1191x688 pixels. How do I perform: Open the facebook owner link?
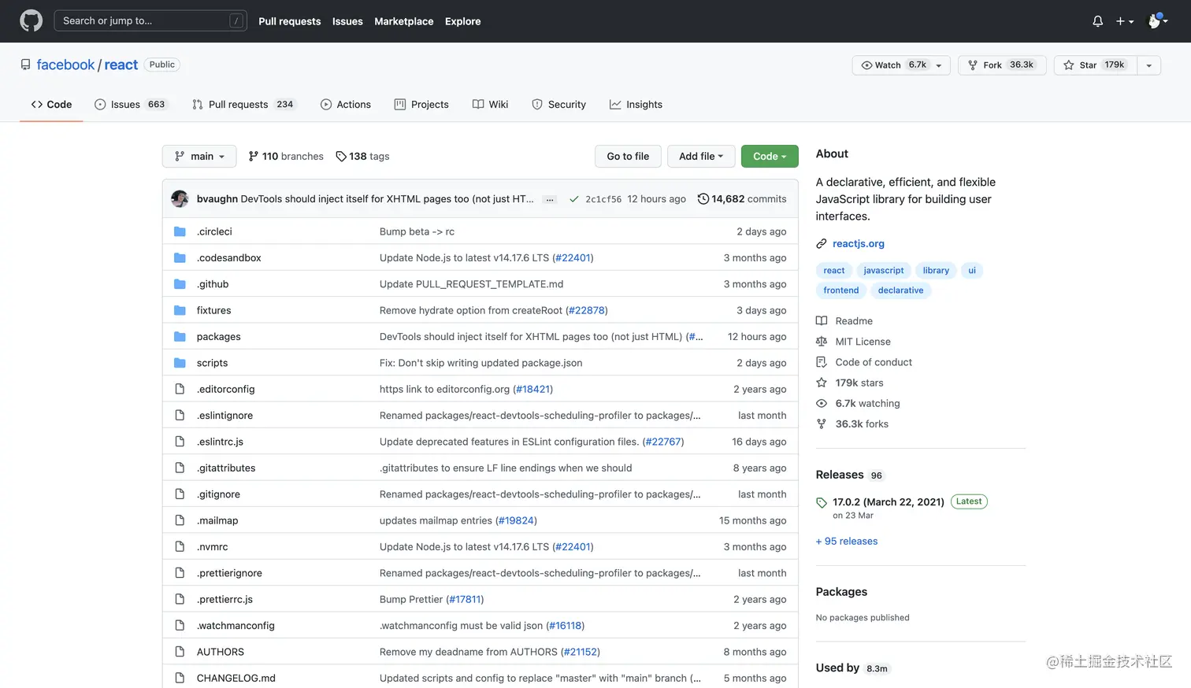click(65, 65)
